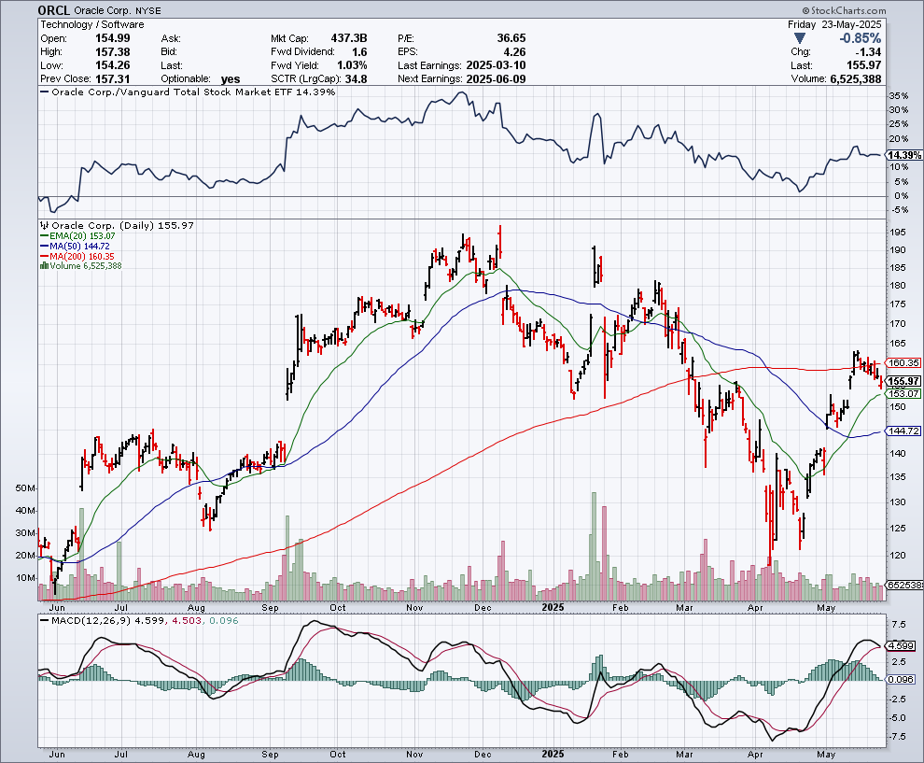Select the Prev Close value 157.31
This screenshot has width=924, height=763.
coord(113,79)
